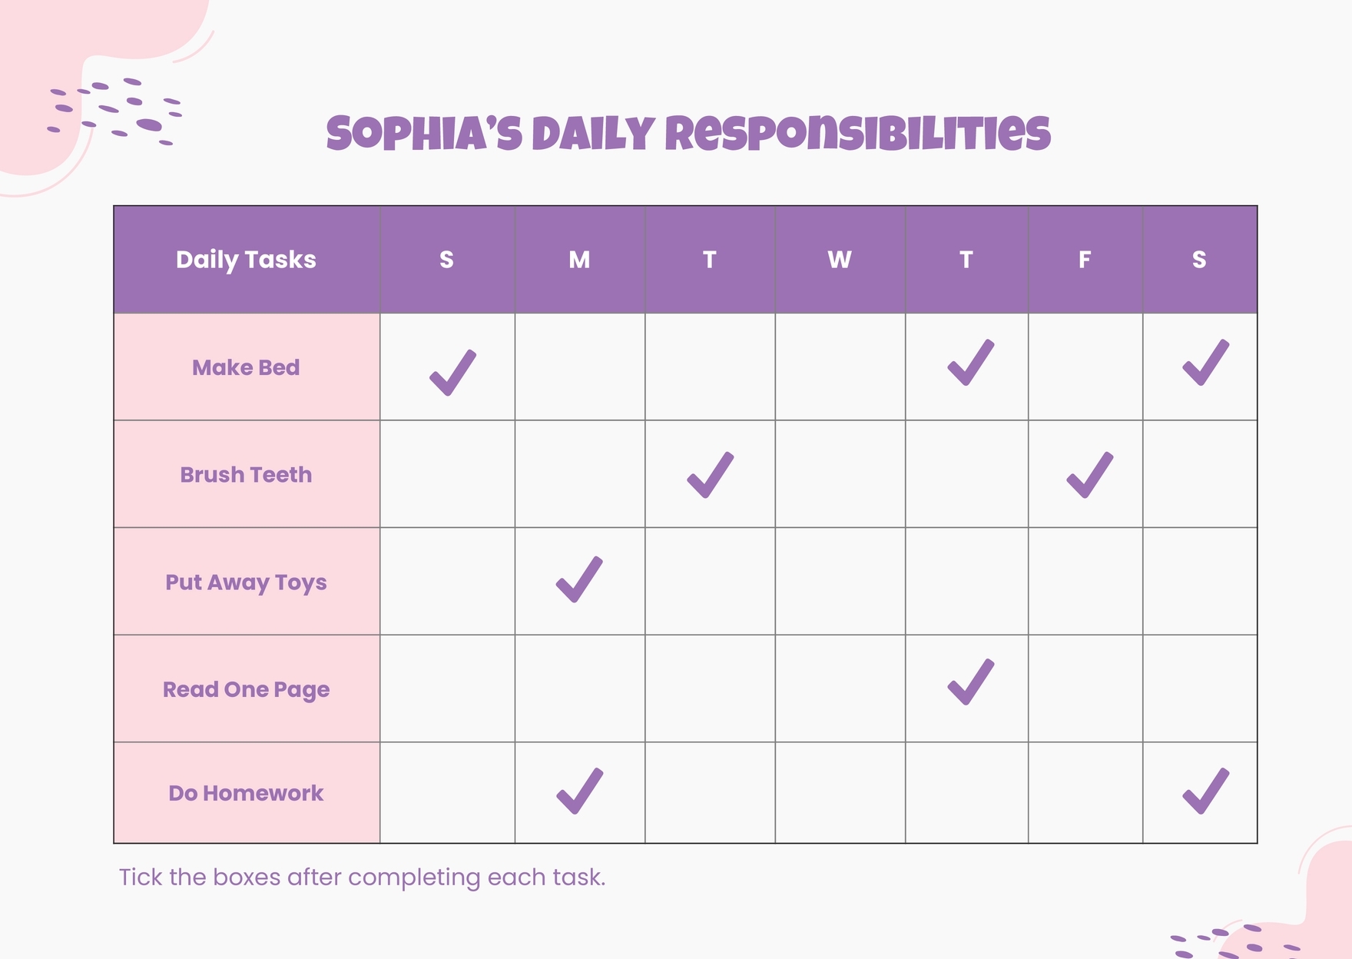Tick the empty Do Homework Wednesday box
This screenshot has height=959, width=1352.
click(x=840, y=792)
